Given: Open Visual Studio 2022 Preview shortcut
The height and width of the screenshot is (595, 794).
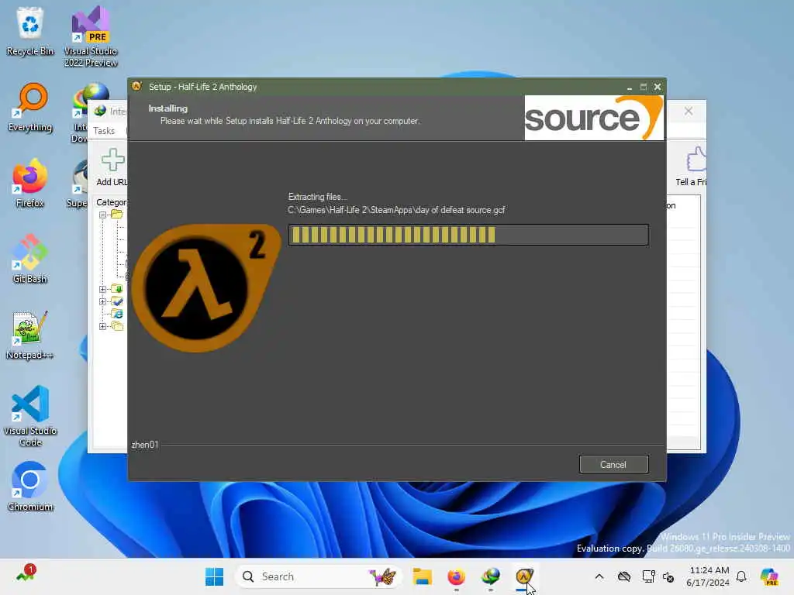Looking at the screenshot, I should pyautogui.click(x=91, y=36).
